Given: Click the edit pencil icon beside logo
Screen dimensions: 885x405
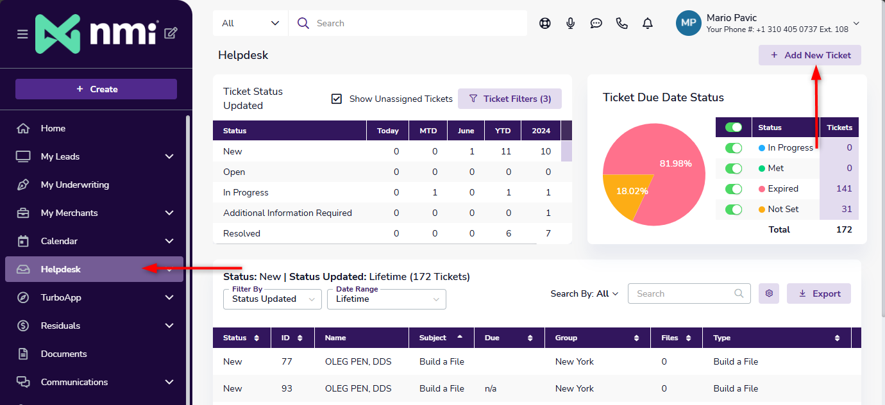Looking at the screenshot, I should [171, 33].
